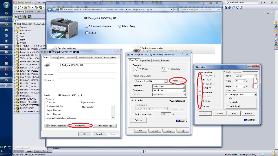Viewport: 278px width, 156px height.
Task: Open the Custom paper size Name dropdown
Action: click(x=255, y=76)
